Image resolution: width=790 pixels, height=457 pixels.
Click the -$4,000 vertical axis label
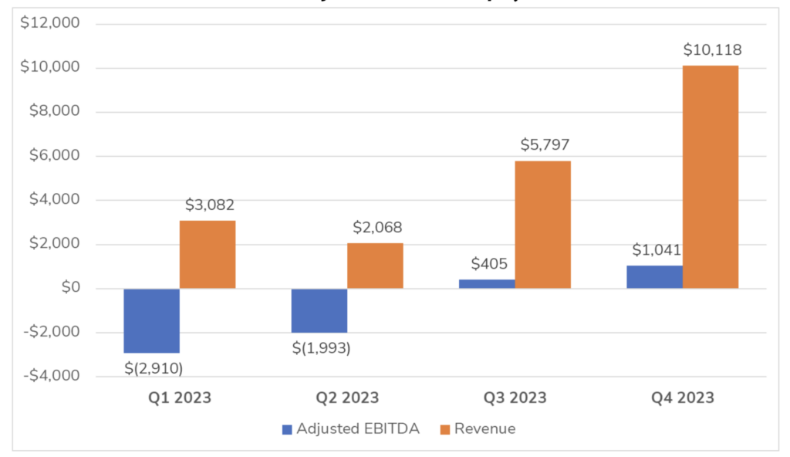(53, 377)
